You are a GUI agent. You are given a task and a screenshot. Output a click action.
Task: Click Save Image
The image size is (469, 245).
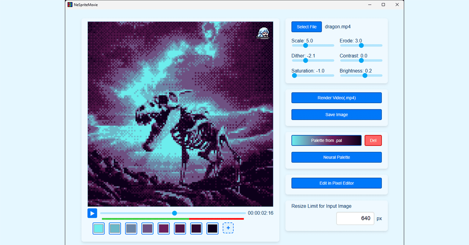336,114
